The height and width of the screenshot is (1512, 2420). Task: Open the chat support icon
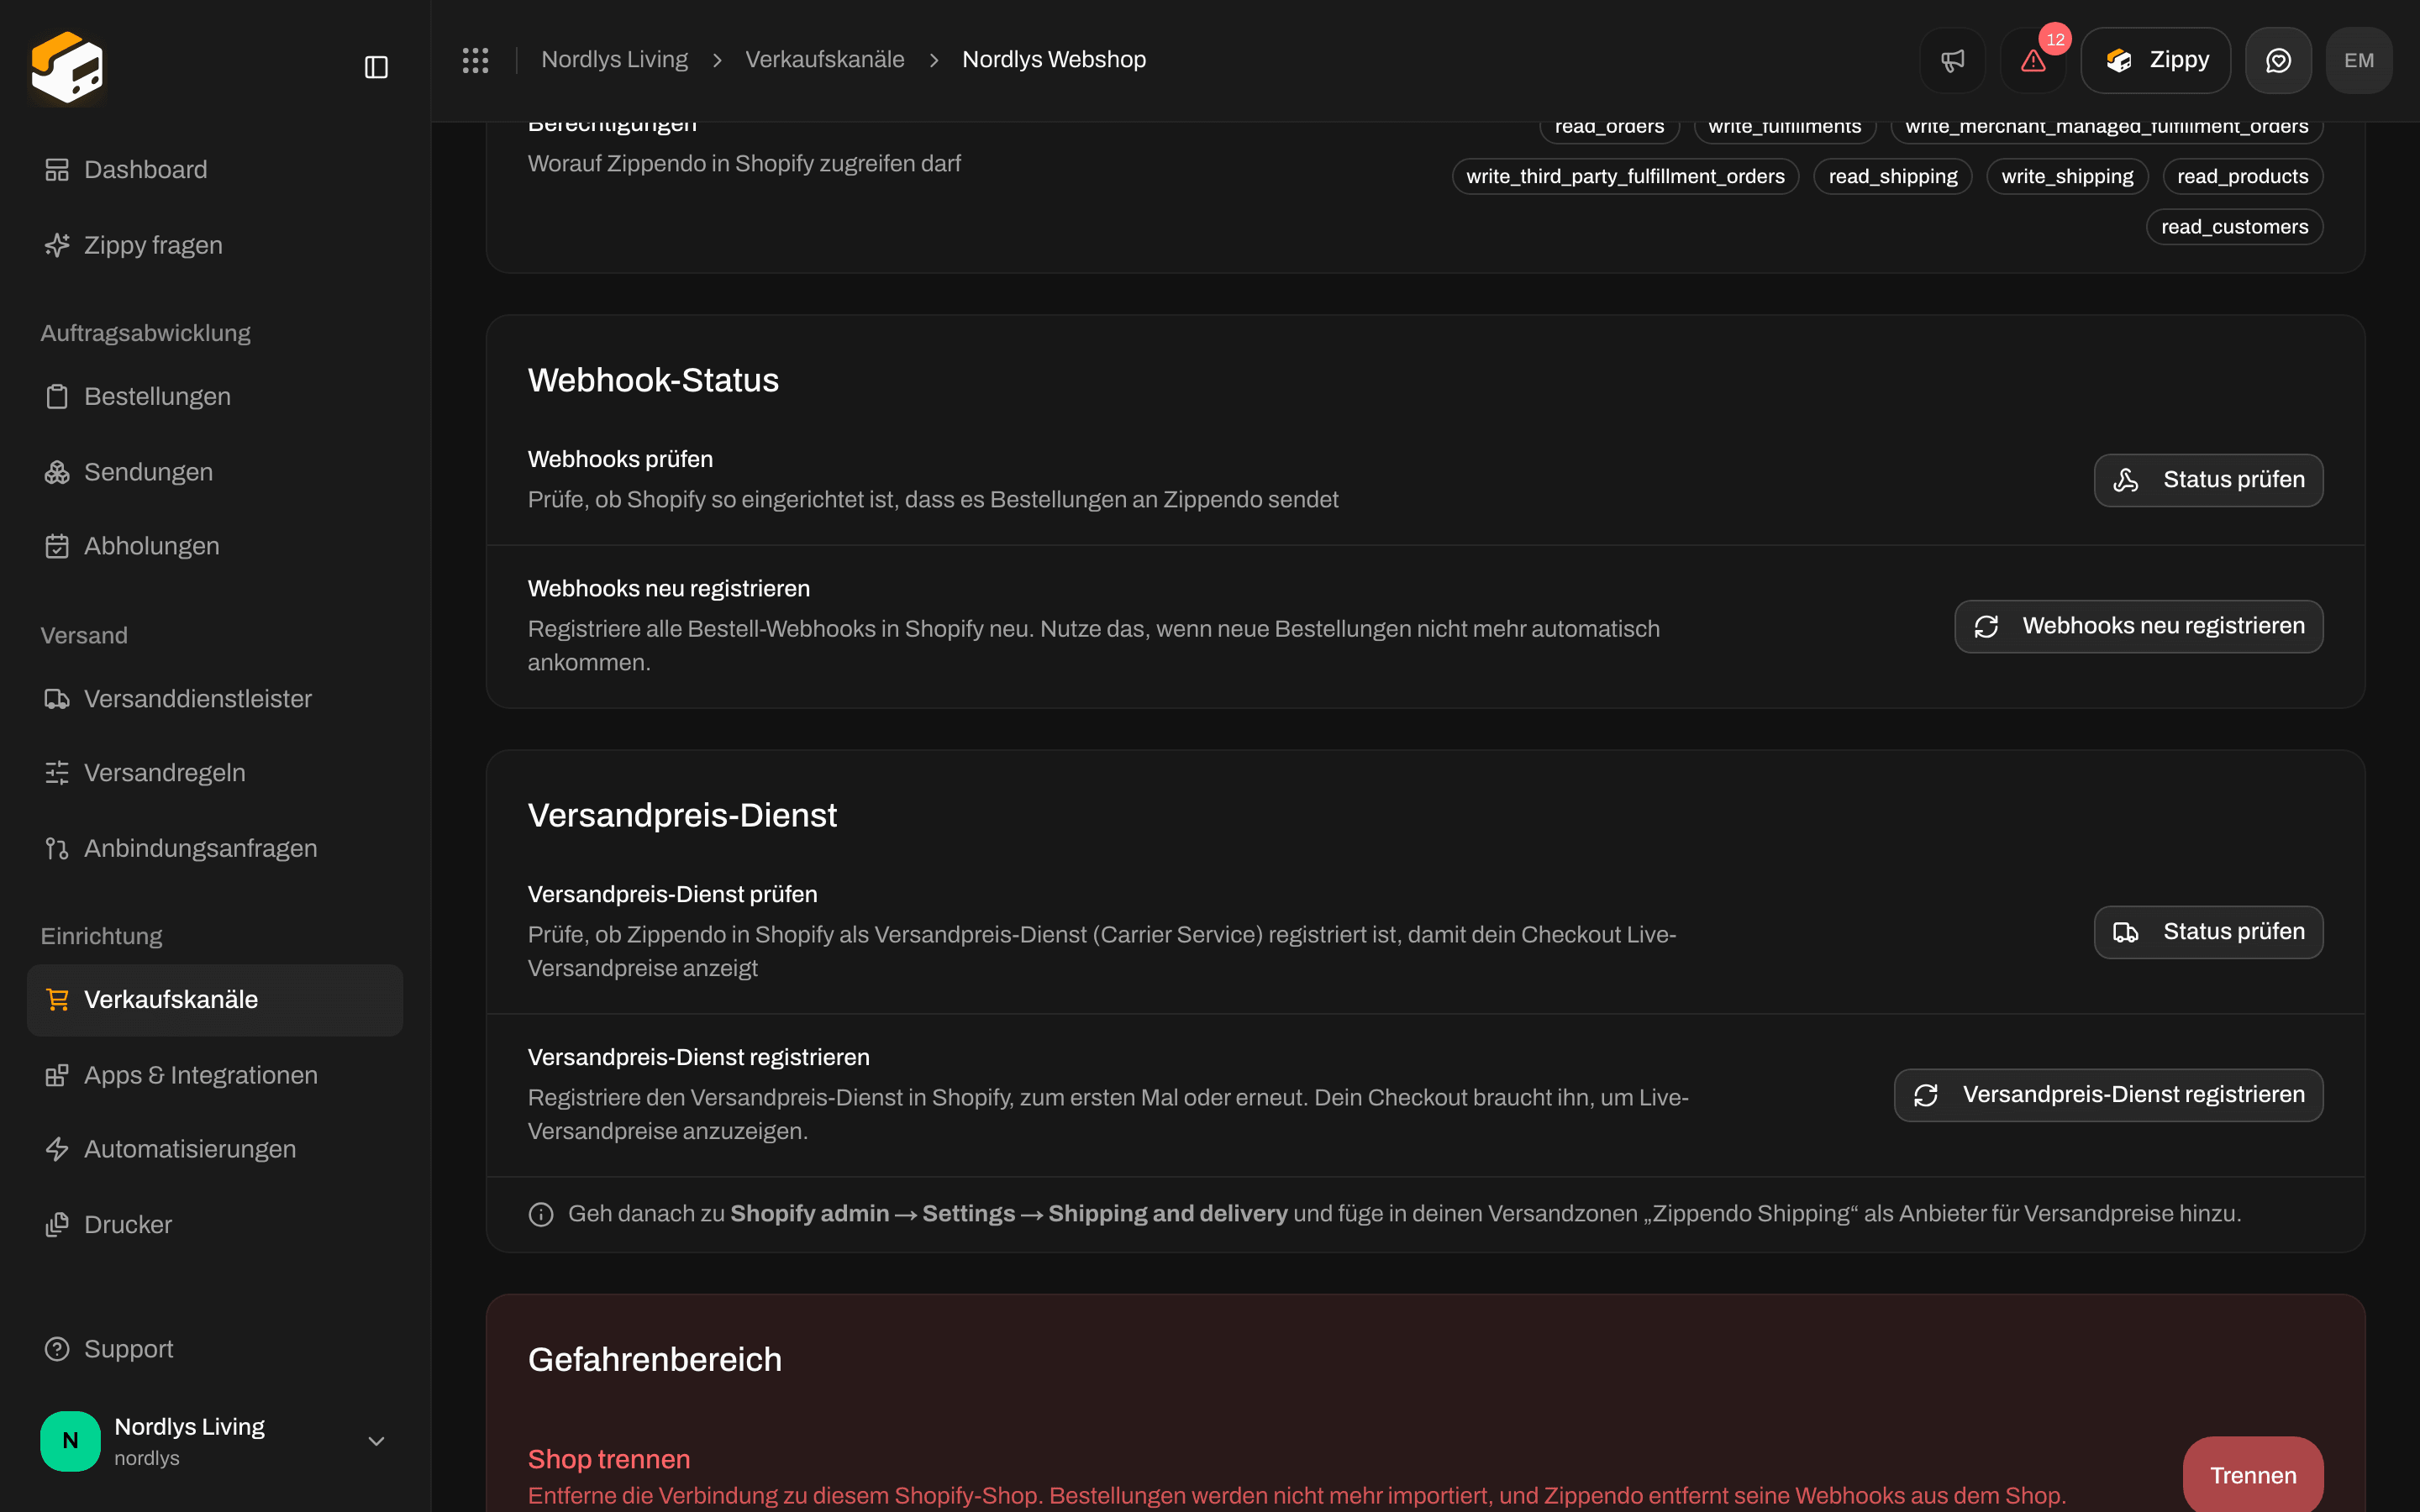click(2278, 60)
